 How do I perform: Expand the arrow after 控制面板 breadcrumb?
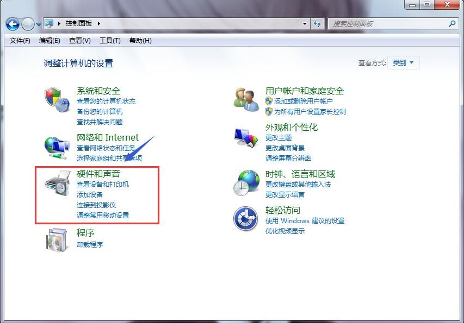tap(99, 23)
